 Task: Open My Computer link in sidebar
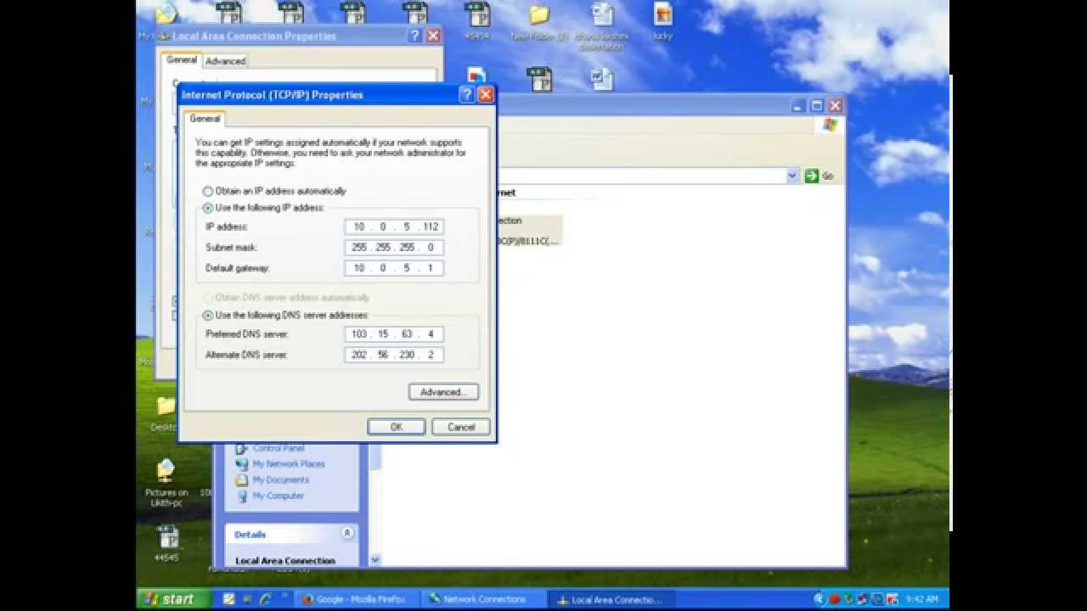pos(279,496)
